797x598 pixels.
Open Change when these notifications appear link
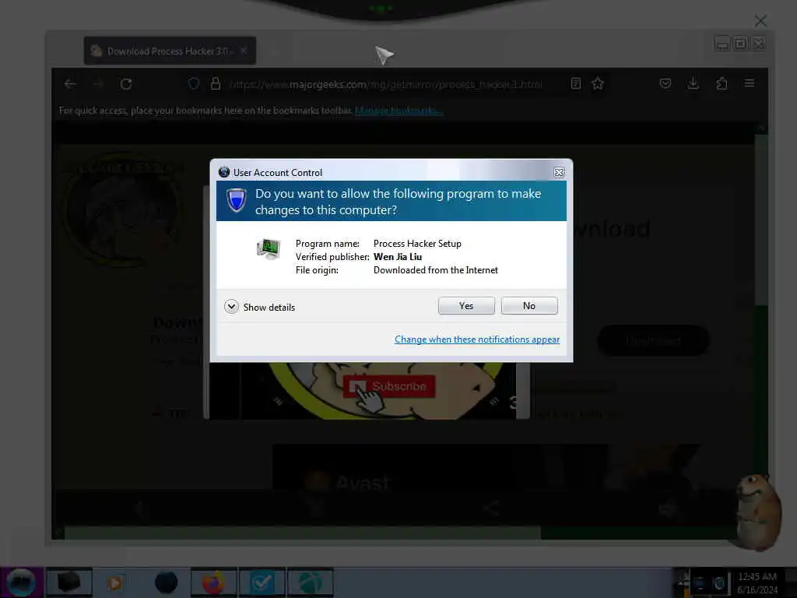(x=477, y=339)
